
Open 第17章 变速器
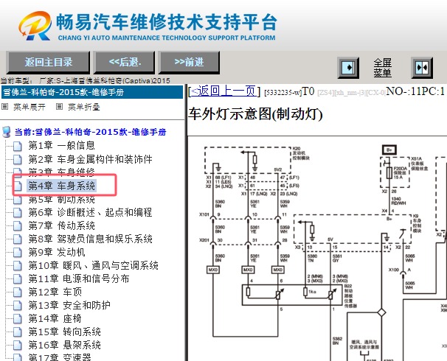pos(60,357)
